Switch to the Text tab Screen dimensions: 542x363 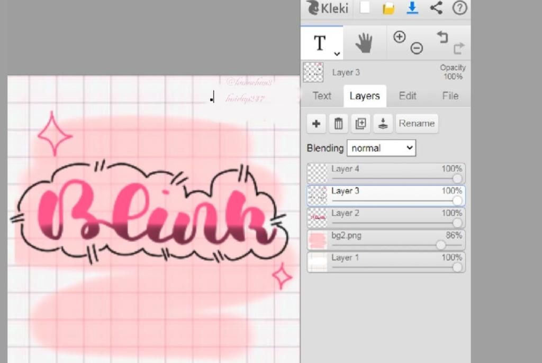tap(322, 96)
